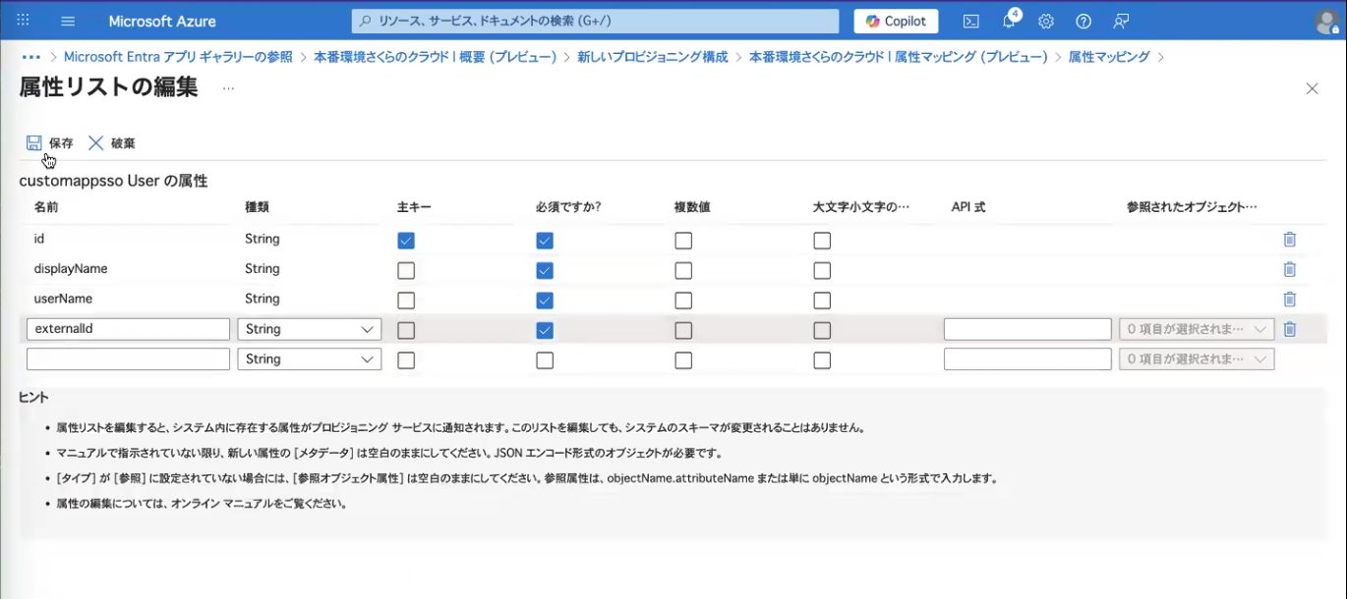Delete the displayName attribute row
Image resolution: width=1347 pixels, height=599 pixels.
click(x=1289, y=269)
